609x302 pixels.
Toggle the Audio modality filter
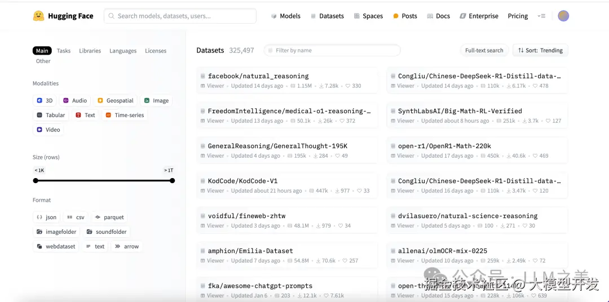coord(75,100)
